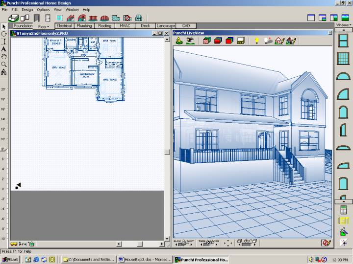The height and width of the screenshot is (264, 353).
Task: Click the first house-with-pencil icon in LiveView
Action: point(279,41)
